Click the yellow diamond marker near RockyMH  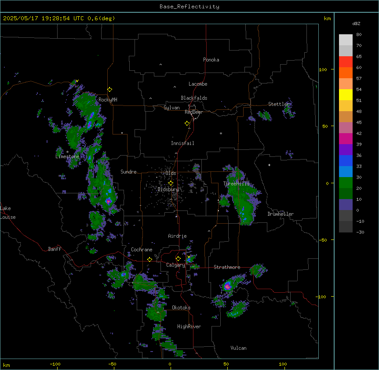(x=109, y=90)
